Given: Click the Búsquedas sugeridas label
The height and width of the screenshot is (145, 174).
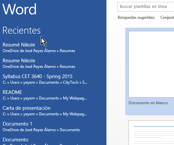Looking at the screenshot, I should tap(136, 17).
